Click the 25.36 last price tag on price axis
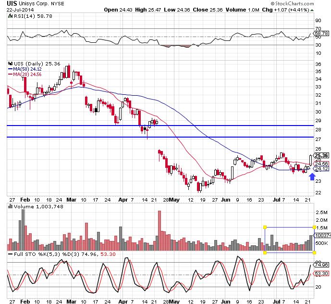The height and width of the screenshot is (304, 331). click(x=322, y=155)
